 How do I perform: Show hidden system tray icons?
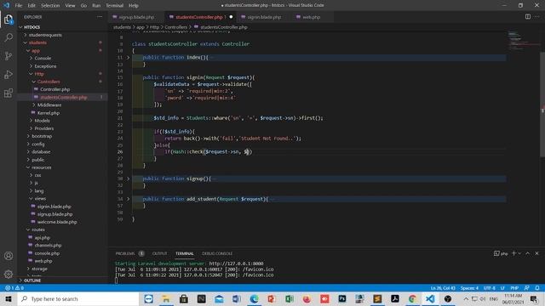tap(466, 298)
